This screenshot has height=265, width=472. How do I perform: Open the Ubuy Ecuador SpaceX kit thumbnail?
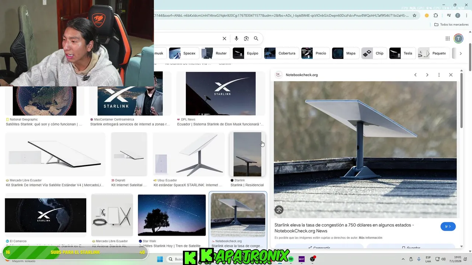pyautogui.click(x=189, y=155)
